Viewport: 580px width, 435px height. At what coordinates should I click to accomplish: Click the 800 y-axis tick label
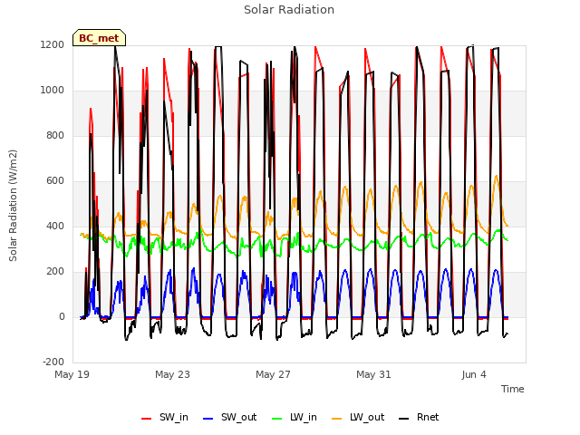(55, 136)
